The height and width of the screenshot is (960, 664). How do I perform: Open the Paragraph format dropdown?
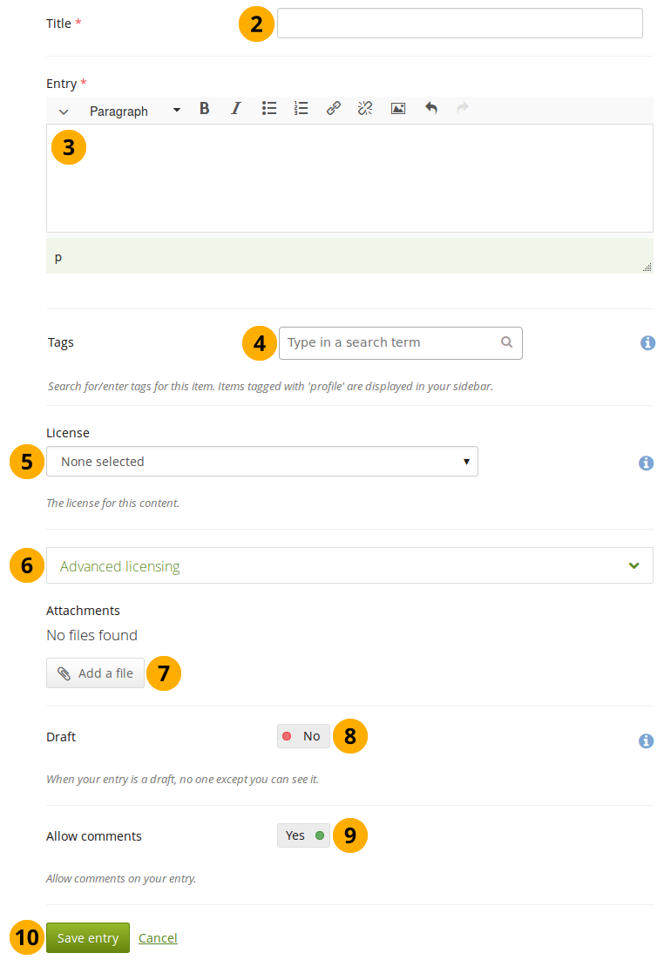pyautogui.click(x=134, y=111)
